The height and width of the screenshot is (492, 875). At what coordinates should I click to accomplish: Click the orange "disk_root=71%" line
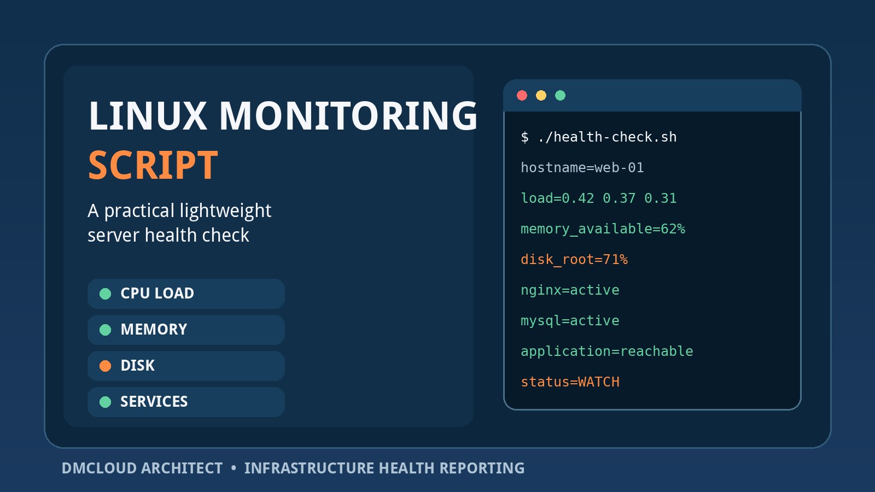(574, 260)
